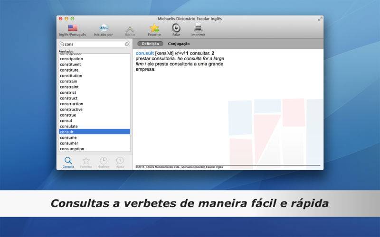Select 'construct' in the results list

click(95, 98)
